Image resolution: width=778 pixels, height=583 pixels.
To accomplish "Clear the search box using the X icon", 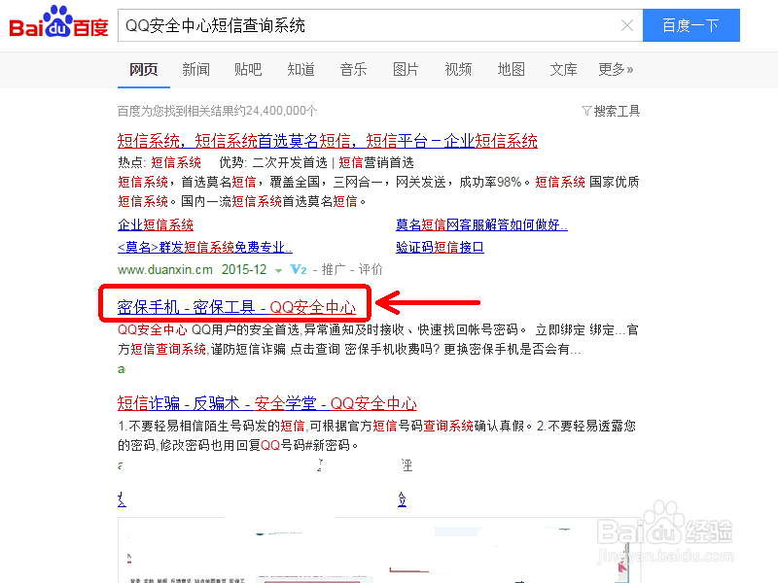I will (627, 25).
